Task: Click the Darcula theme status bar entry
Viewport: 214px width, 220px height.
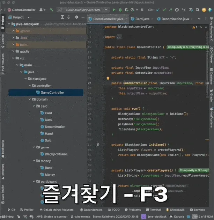Action: click(177, 217)
